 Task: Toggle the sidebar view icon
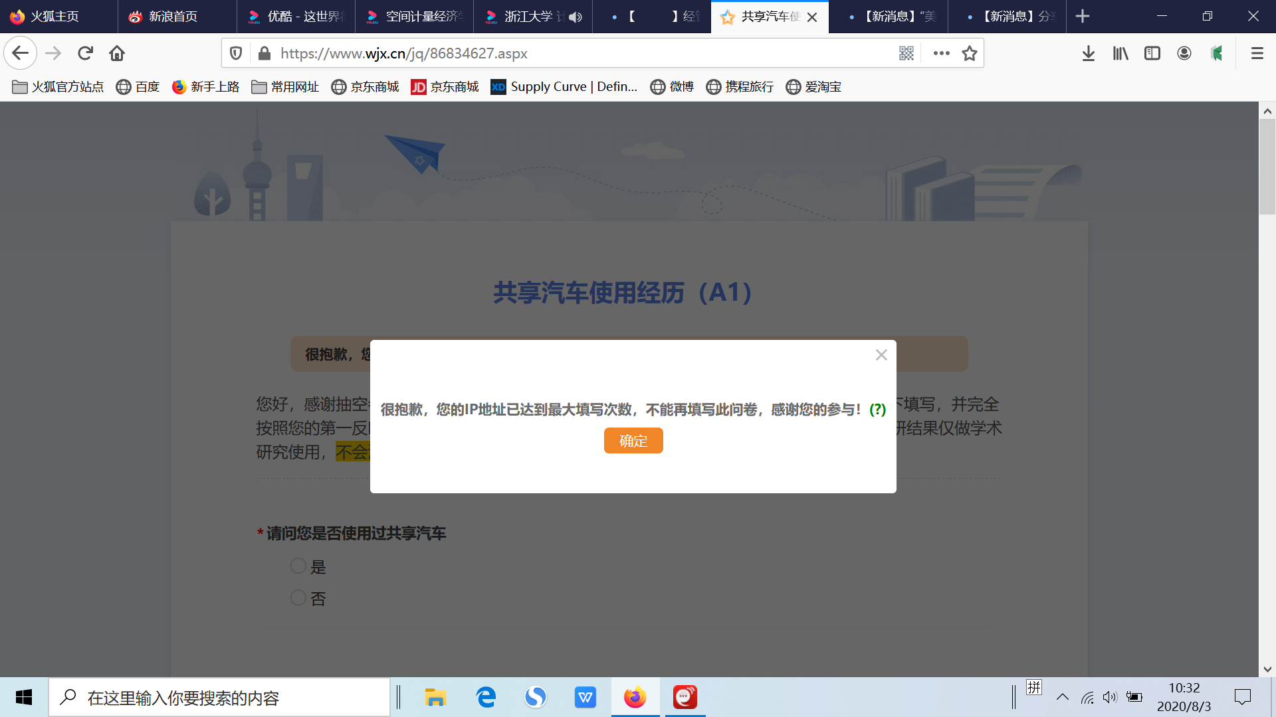coord(1152,53)
